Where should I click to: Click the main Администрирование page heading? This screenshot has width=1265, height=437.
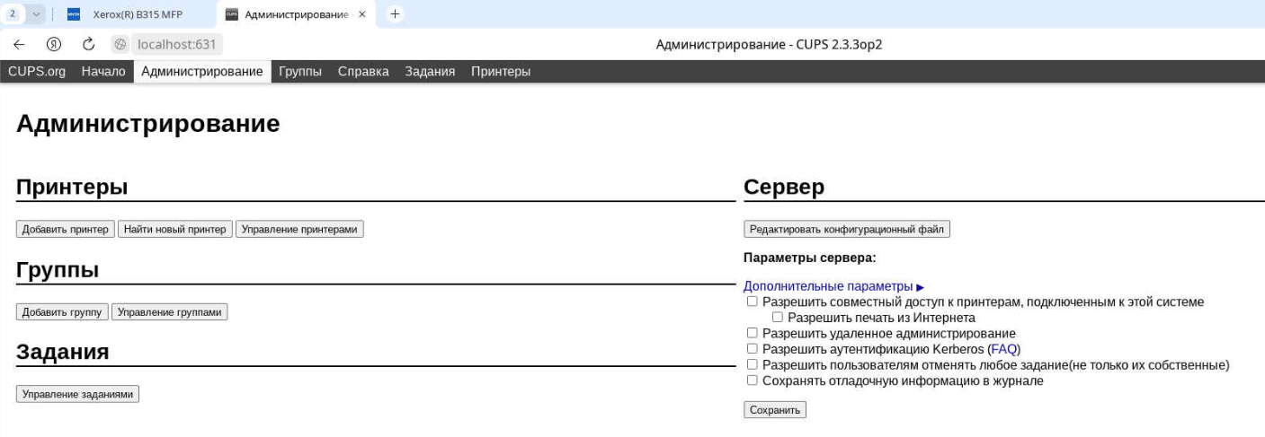click(148, 124)
